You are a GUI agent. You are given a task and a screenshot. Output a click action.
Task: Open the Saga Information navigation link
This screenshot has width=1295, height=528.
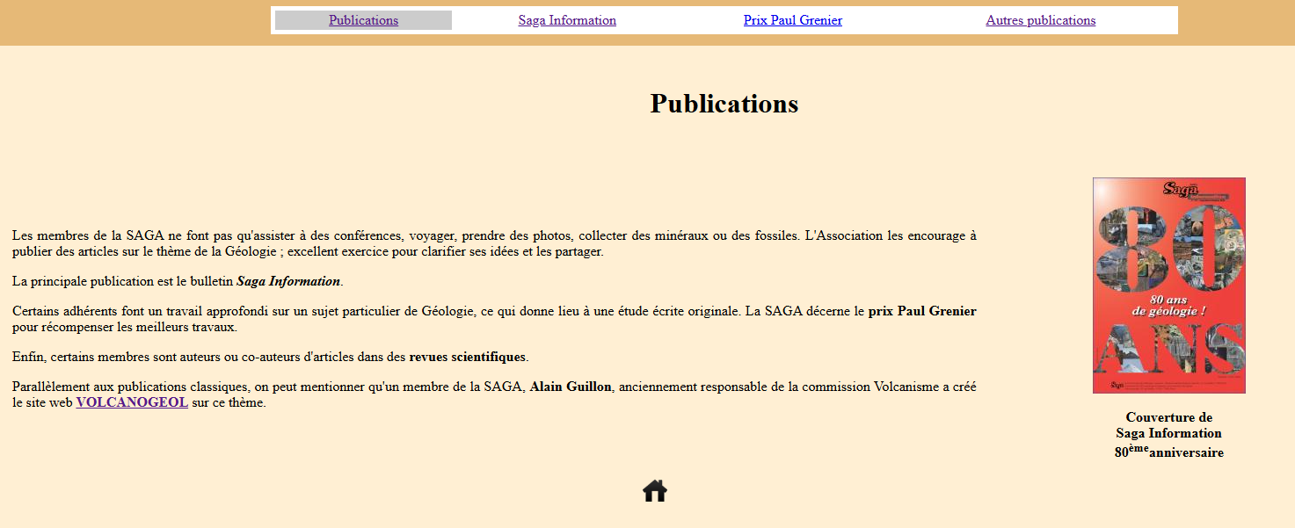click(x=567, y=20)
